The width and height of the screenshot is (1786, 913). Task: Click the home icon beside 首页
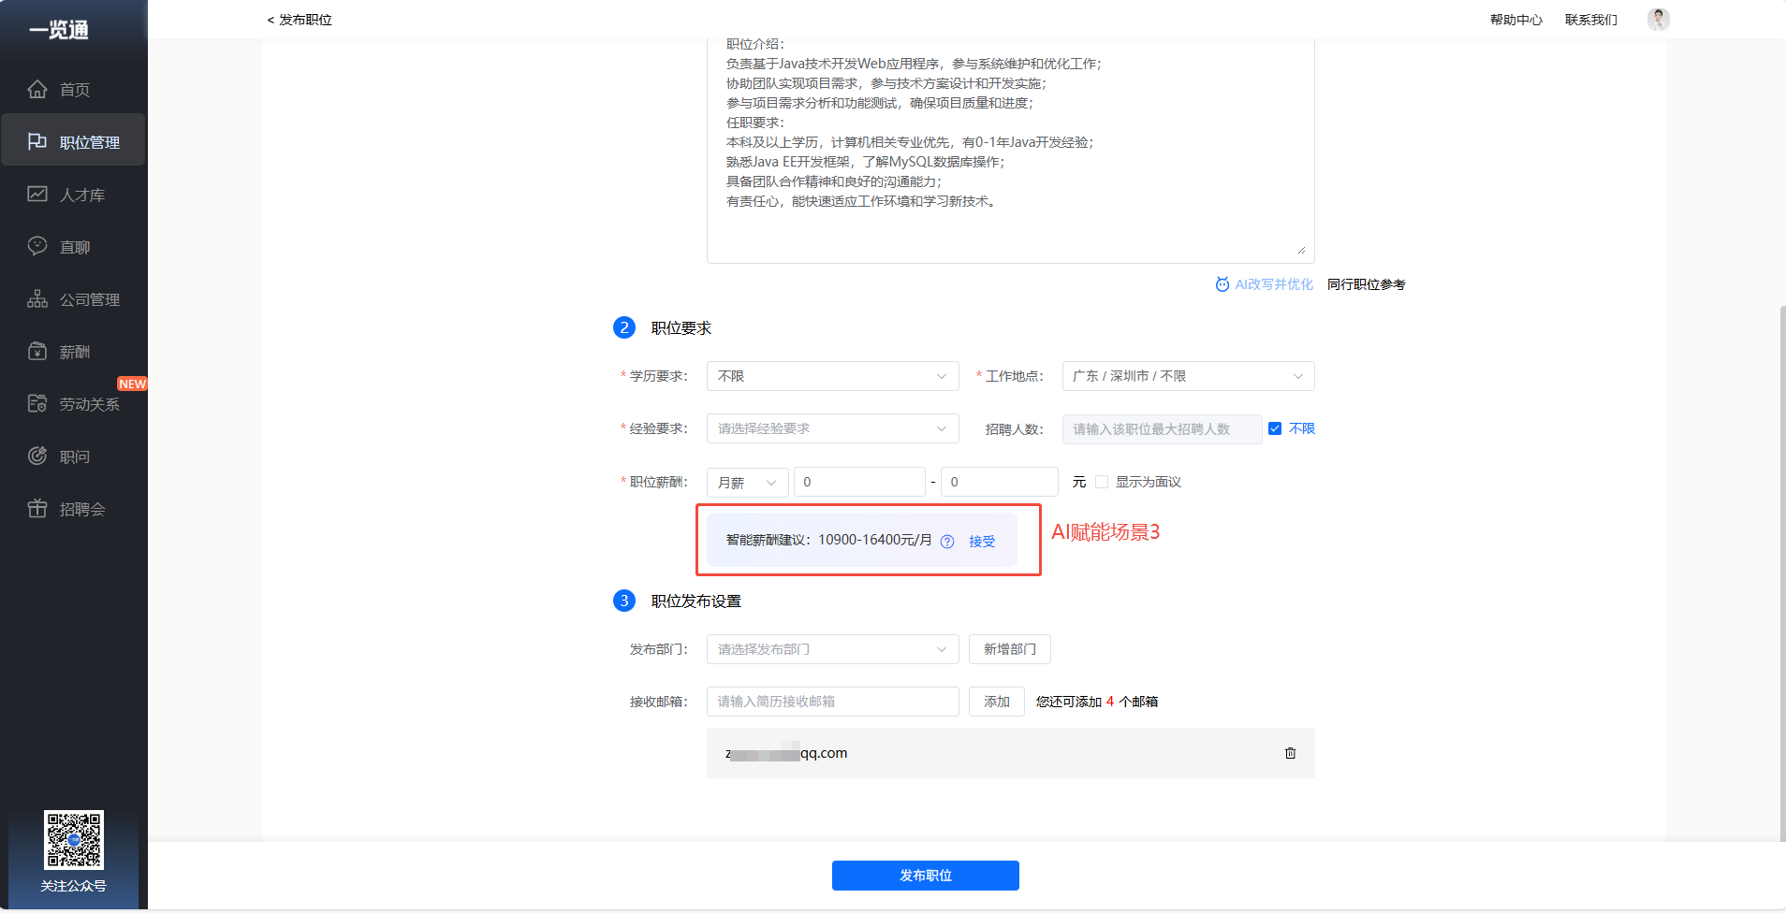(37, 89)
